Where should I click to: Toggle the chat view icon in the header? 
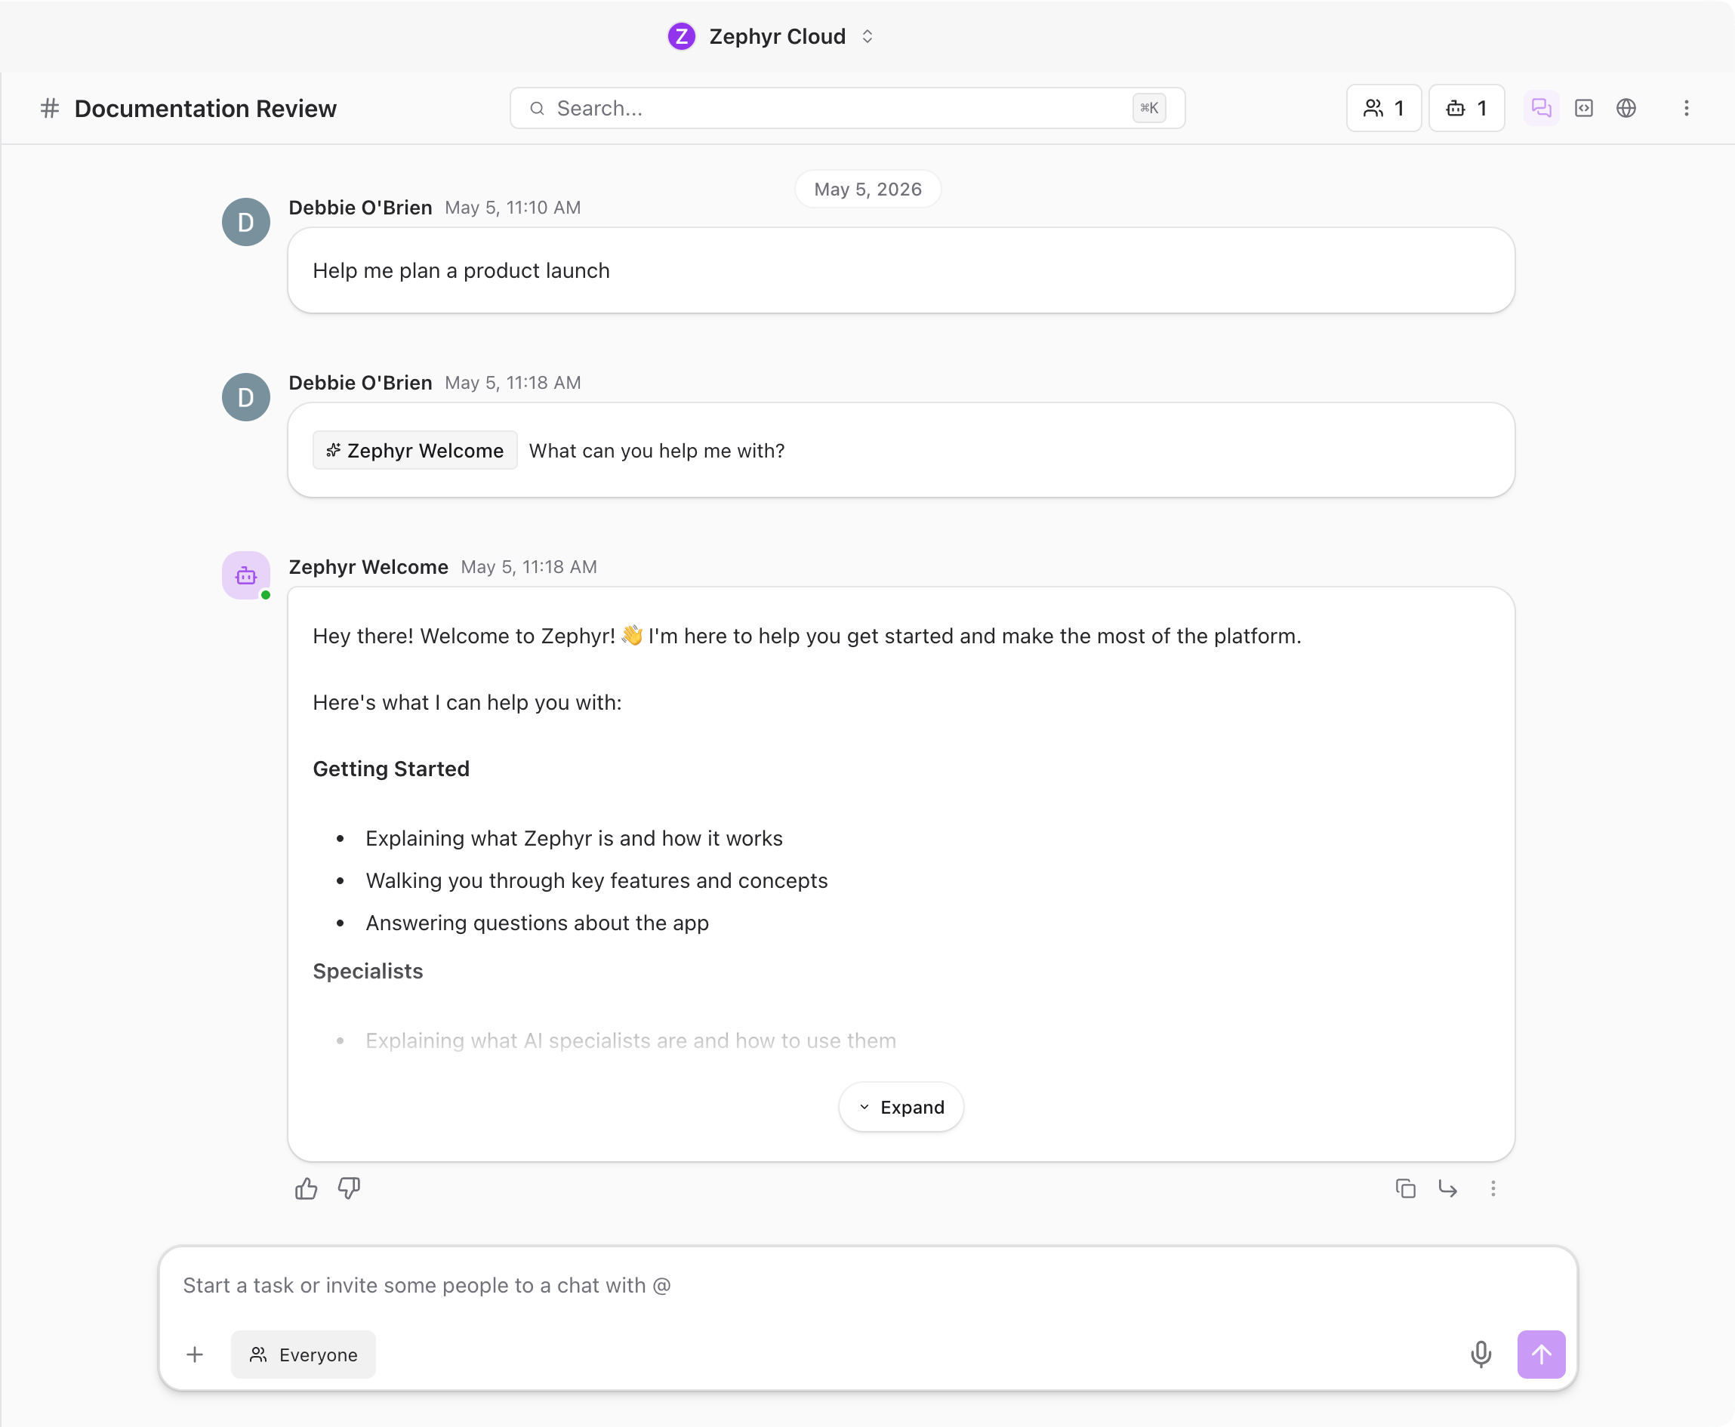[1541, 108]
